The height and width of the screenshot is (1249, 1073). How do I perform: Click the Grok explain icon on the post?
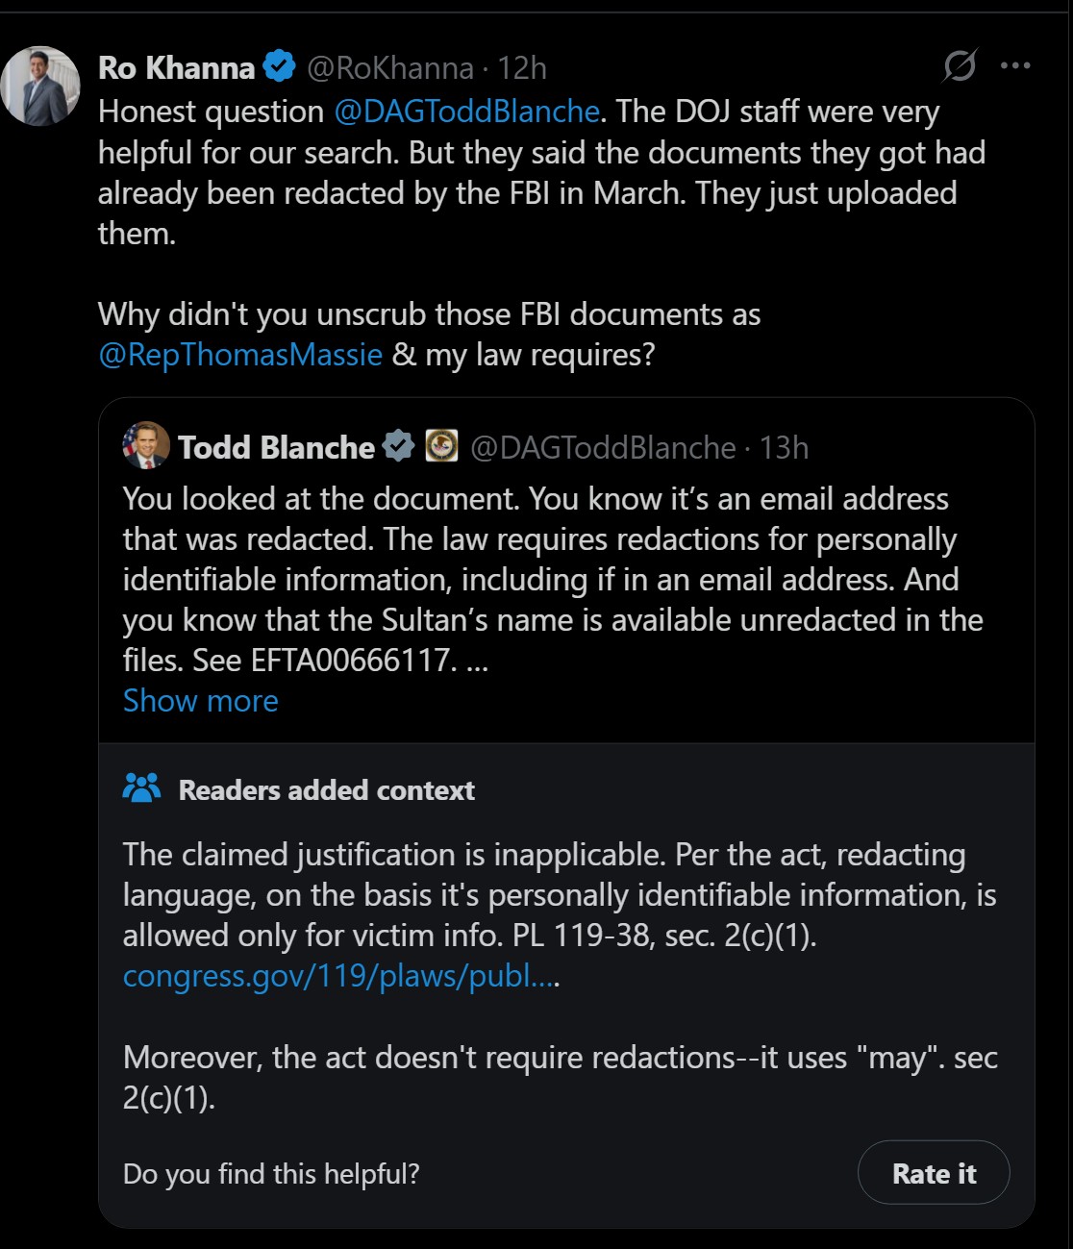[x=960, y=66]
